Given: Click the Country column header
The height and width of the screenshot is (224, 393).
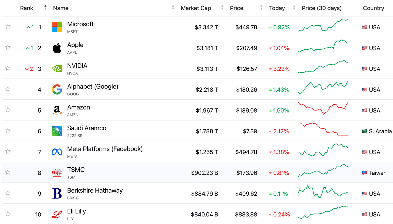Looking at the screenshot, I should (x=374, y=8).
